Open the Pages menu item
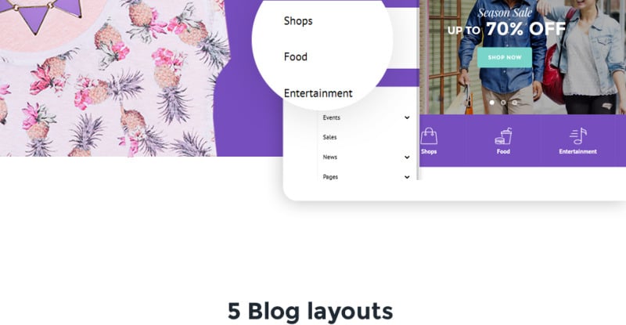Image resolution: width=626 pixels, height=325 pixels. point(330,177)
